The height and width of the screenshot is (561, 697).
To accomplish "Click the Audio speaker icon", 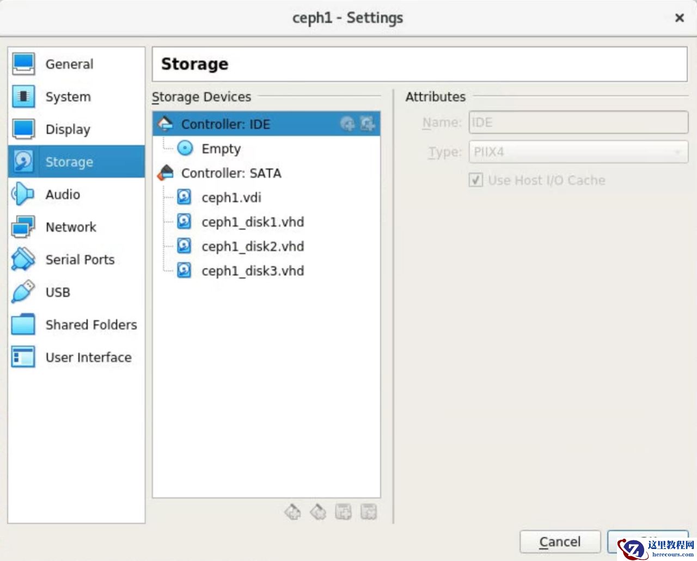I will (x=23, y=194).
